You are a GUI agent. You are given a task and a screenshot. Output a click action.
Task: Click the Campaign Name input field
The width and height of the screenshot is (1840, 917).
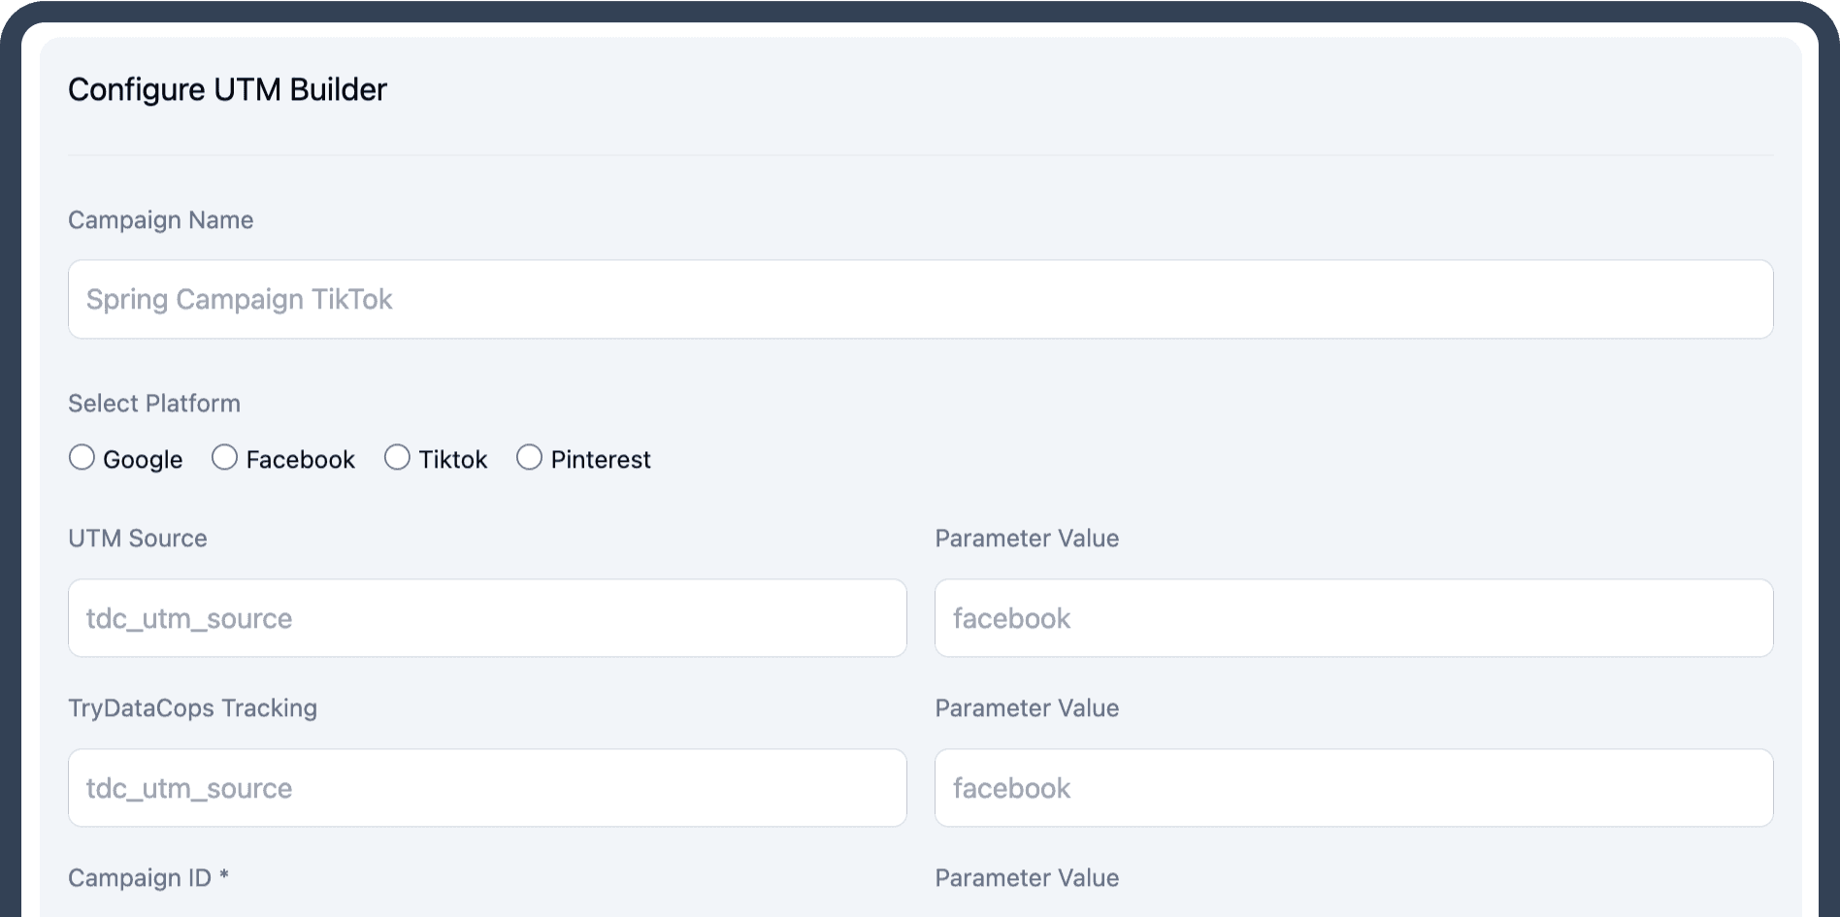pos(920,299)
